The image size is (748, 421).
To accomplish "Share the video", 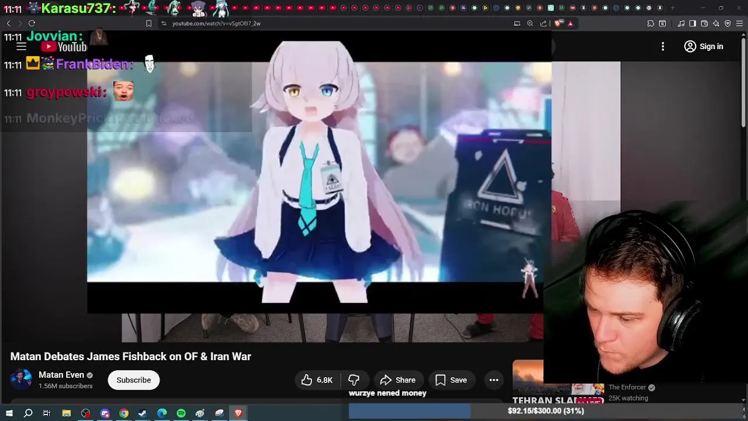I will [x=397, y=380].
